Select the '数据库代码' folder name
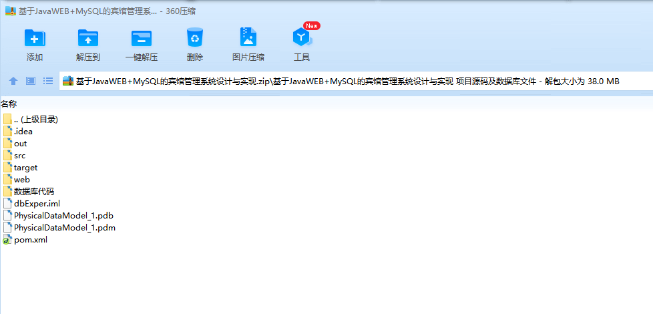The image size is (653, 314). (34, 192)
